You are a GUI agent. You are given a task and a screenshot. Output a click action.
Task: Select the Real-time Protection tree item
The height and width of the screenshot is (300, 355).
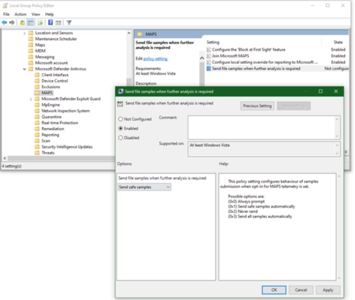click(60, 123)
